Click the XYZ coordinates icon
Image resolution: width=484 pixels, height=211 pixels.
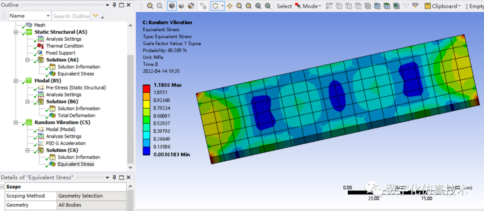406,6
